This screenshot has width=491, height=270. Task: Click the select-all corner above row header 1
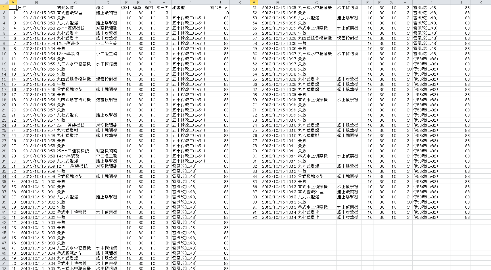tap(4, 2)
